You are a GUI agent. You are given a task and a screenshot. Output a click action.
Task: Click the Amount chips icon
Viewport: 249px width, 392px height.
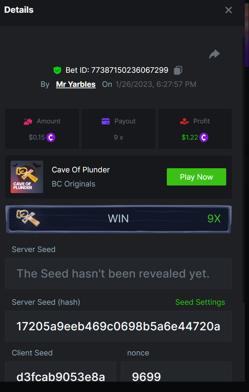[28, 121]
